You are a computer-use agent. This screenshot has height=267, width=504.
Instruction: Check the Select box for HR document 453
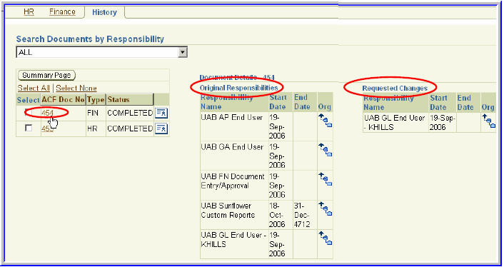[x=29, y=129]
